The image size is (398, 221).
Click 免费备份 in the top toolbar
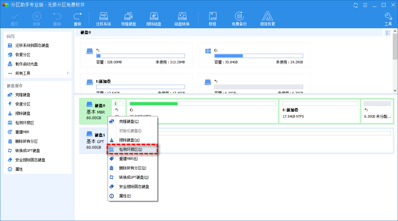point(239,19)
